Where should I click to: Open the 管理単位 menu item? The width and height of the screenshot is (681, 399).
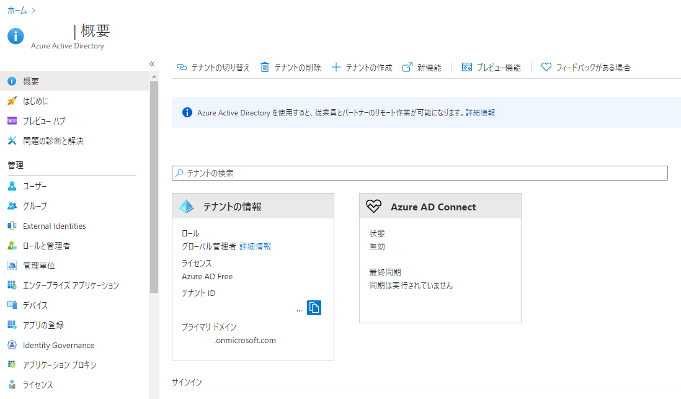[74, 265]
